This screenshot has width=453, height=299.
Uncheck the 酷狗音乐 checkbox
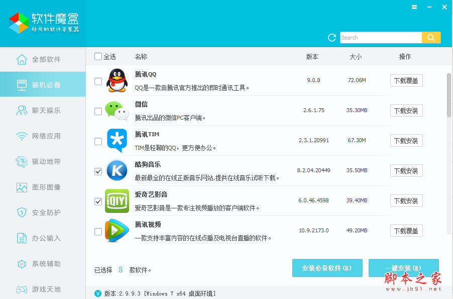(98, 171)
